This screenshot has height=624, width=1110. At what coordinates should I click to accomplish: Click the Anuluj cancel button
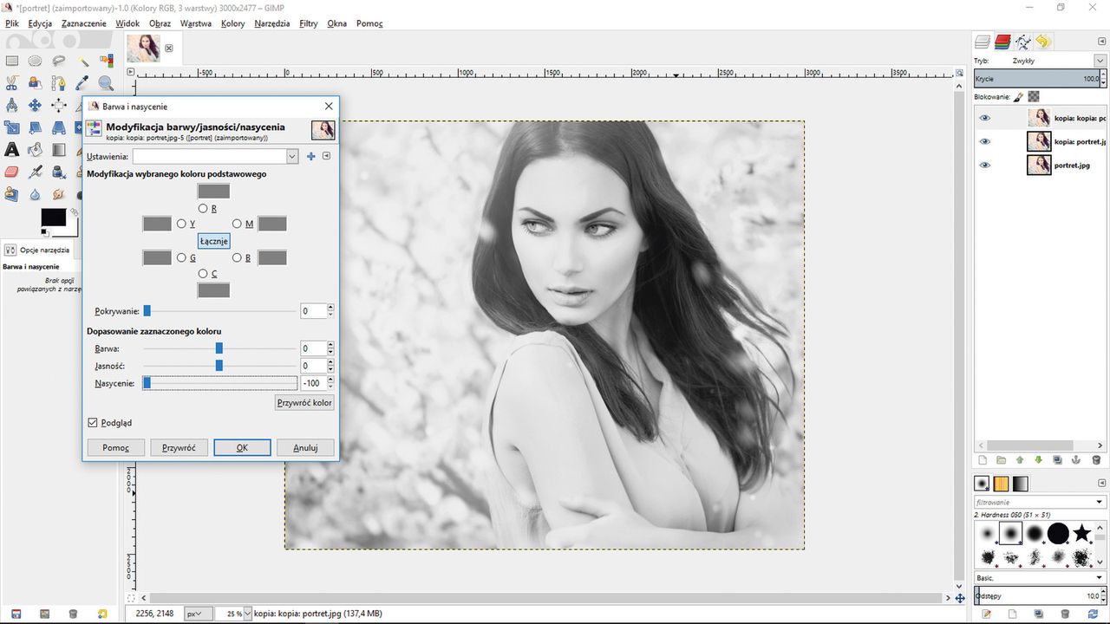click(x=305, y=447)
